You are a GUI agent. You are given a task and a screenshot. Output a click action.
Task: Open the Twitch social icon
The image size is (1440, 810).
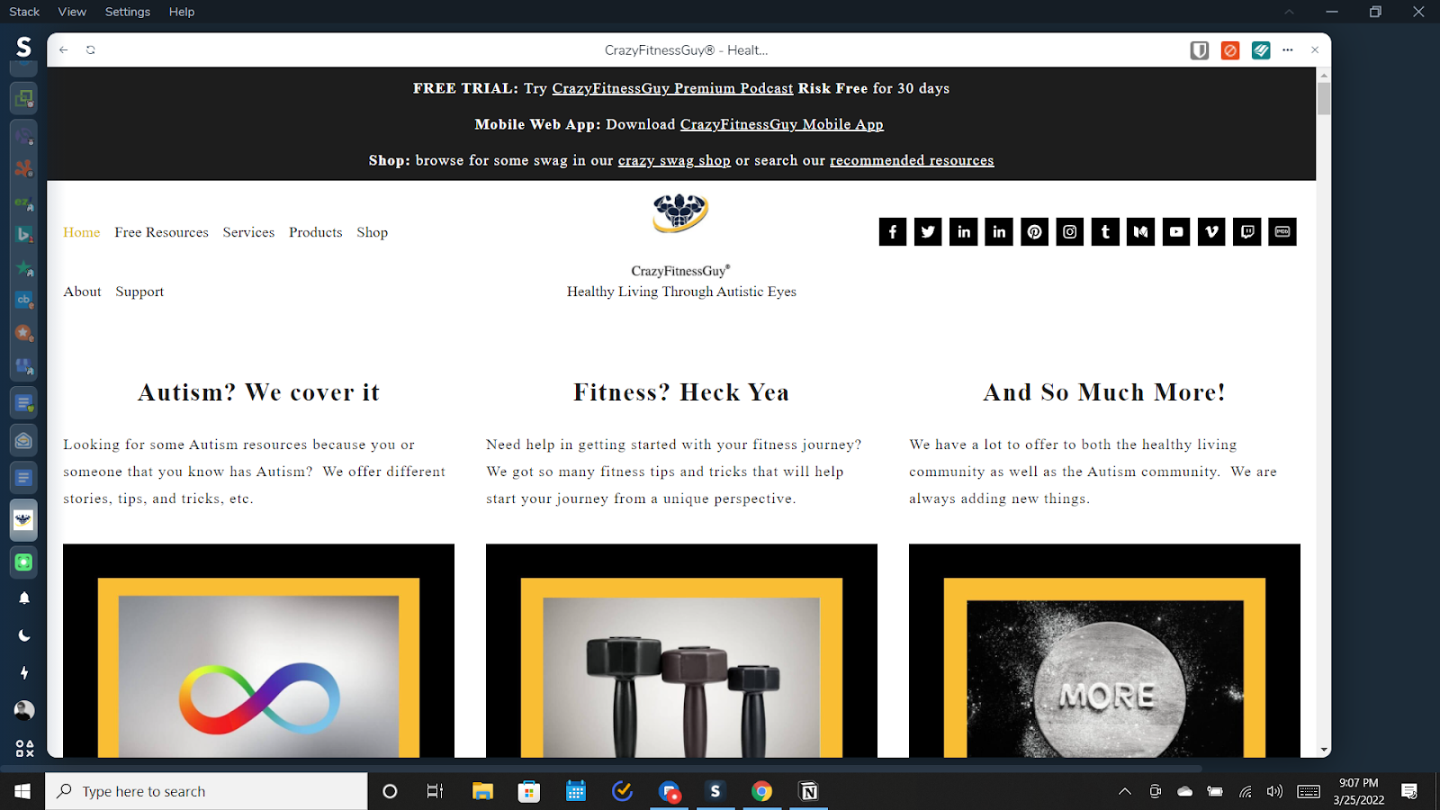coord(1246,232)
